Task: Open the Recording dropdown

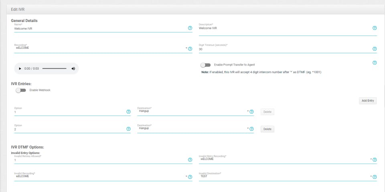Action: [x=101, y=48]
